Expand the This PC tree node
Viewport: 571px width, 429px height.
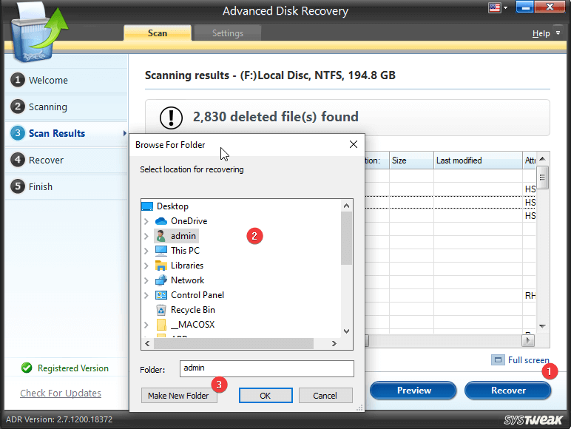(x=146, y=251)
